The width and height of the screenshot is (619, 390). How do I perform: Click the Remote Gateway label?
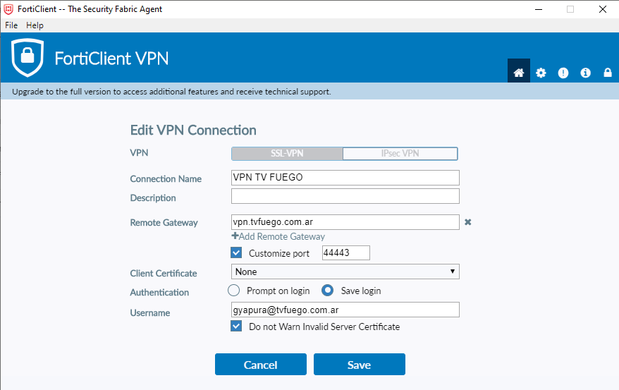pyautogui.click(x=164, y=223)
